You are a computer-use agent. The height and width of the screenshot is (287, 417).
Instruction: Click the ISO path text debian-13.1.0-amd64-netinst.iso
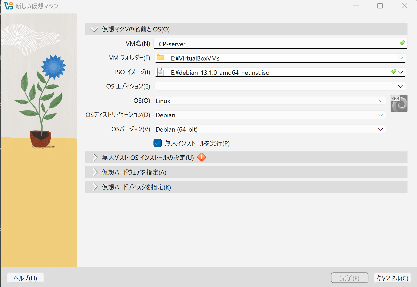(x=220, y=73)
